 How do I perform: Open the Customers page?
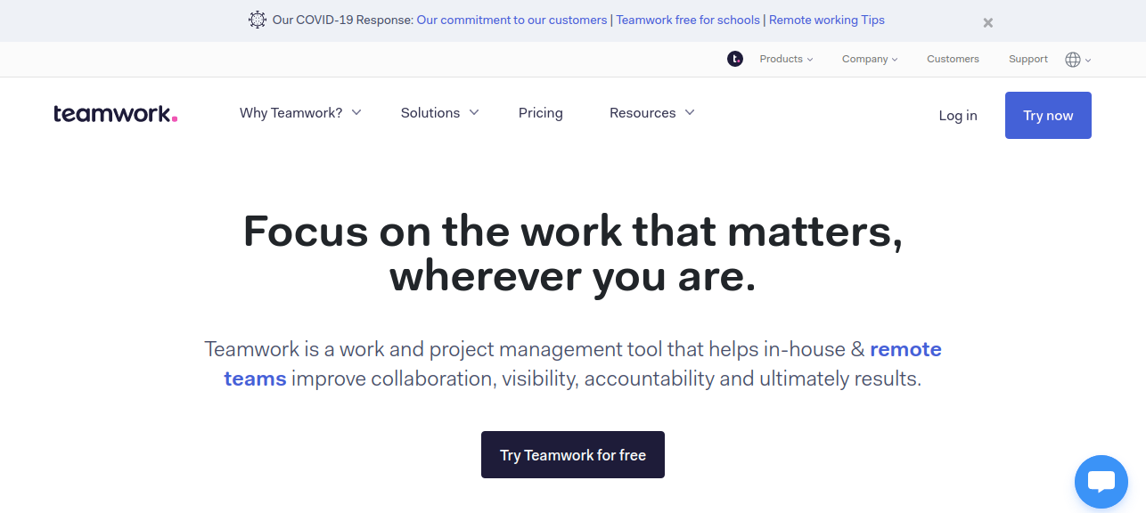point(953,60)
